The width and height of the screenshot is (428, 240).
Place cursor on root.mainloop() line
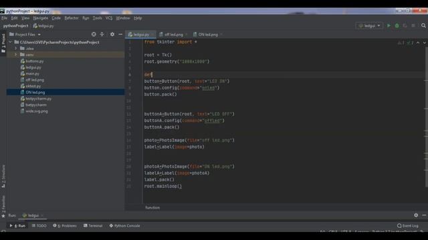[x=163, y=187]
